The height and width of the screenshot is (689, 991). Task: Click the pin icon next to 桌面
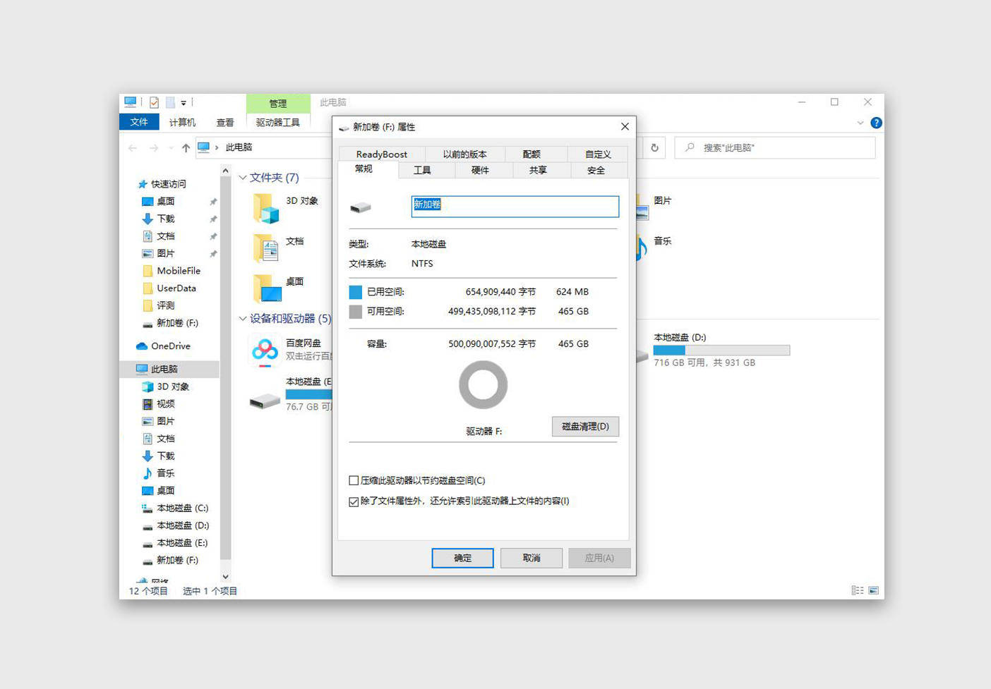213,201
